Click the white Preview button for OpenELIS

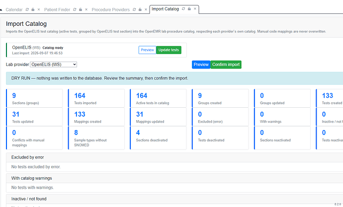tap(148, 50)
